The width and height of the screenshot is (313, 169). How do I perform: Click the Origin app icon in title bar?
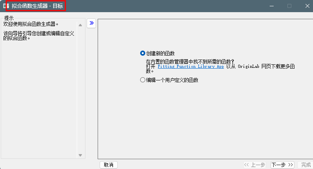(6, 6)
